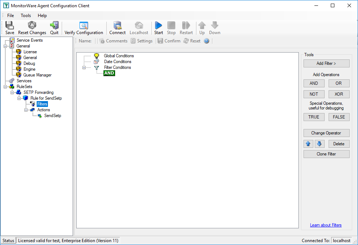Click the Reset item beside Confirm
Viewport: 358px width, 245px height.
[x=192, y=41]
